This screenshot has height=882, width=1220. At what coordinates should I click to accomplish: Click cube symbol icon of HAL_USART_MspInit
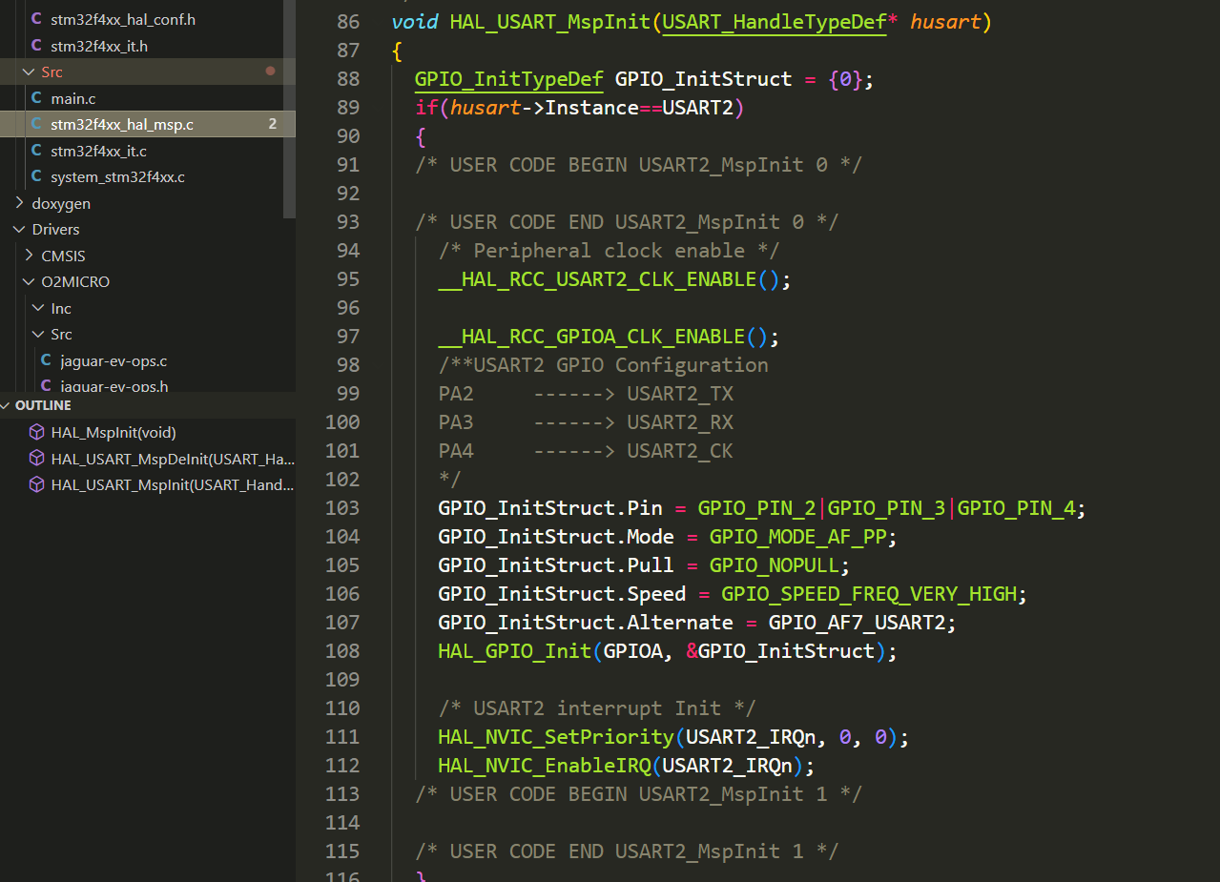[x=36, y=484]
